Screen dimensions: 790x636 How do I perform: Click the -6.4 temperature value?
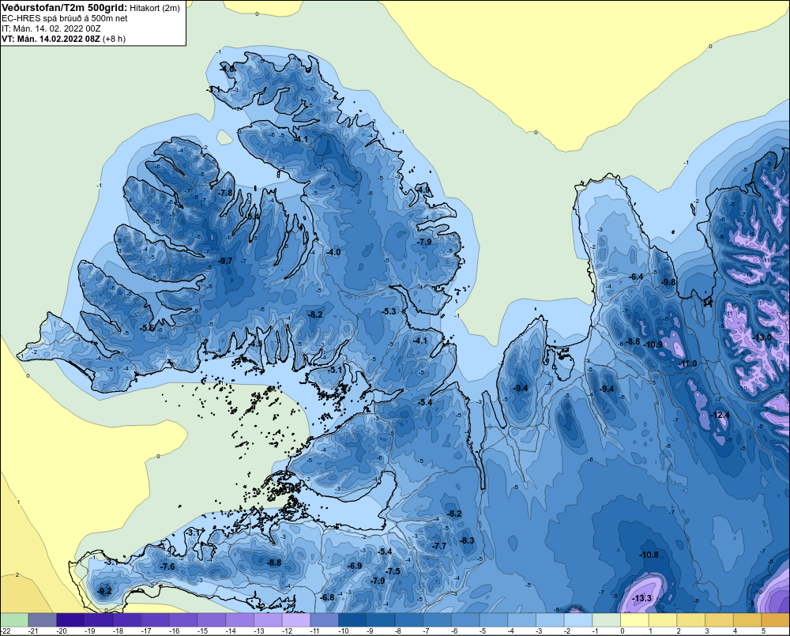636,277
